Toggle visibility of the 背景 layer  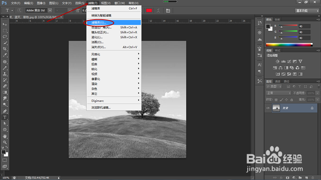pos(268,108)
